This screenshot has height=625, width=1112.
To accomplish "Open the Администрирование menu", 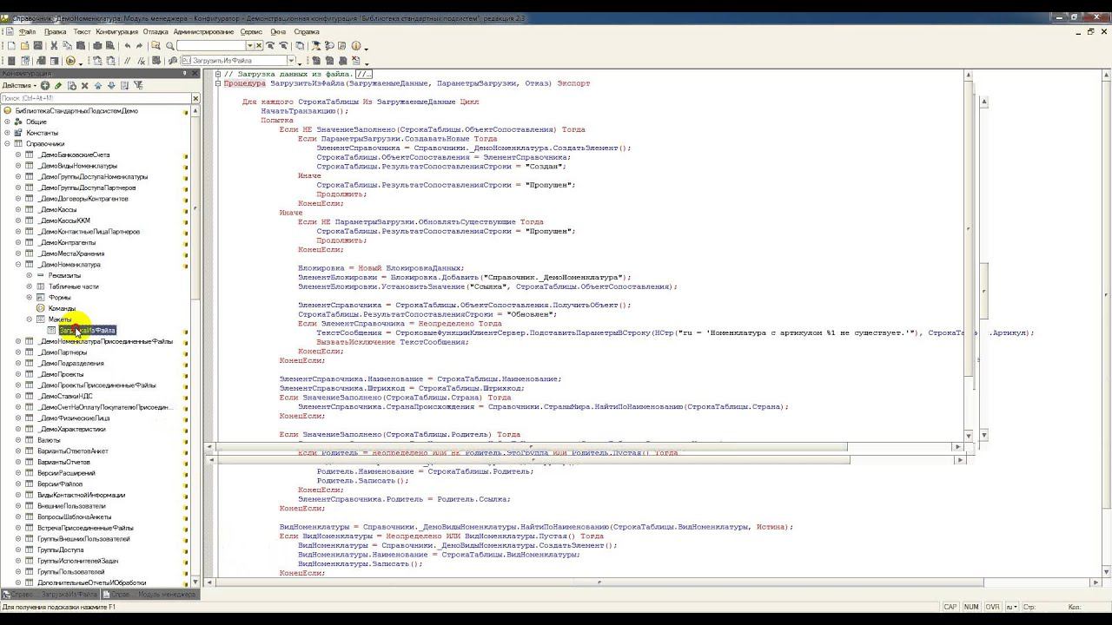I will pos(203,32).
